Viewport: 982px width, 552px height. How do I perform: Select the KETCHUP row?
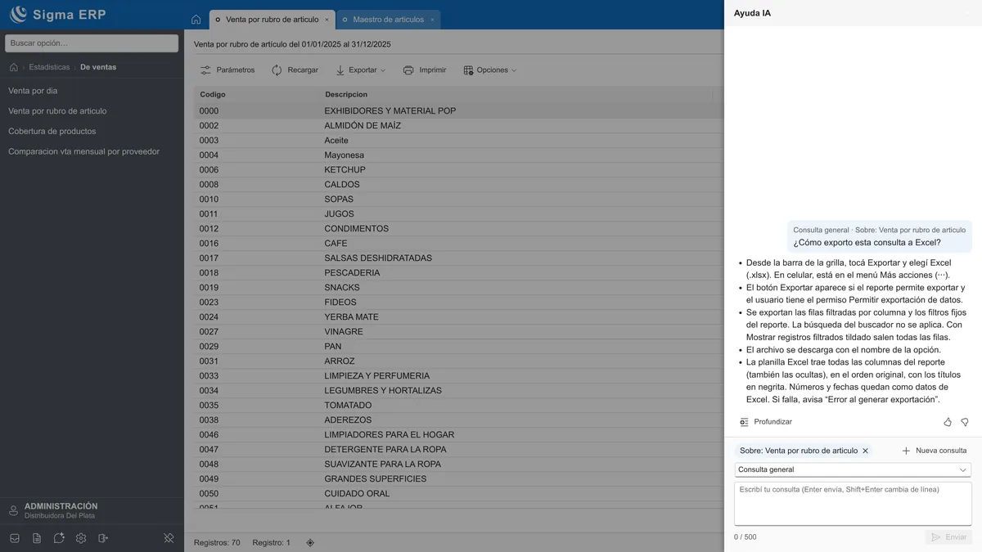click(458, 169)
